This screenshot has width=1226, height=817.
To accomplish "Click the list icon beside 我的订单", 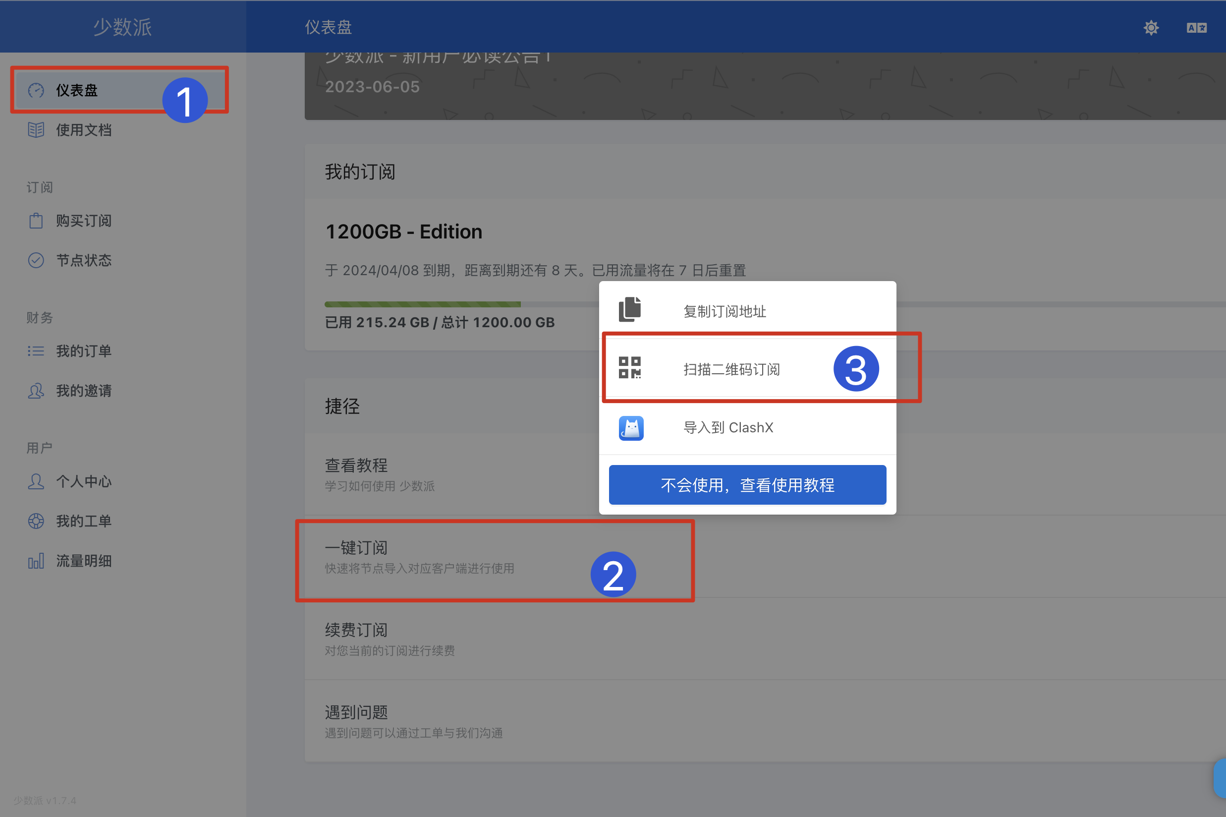I will pyautogui.click(x=36, y=351).
